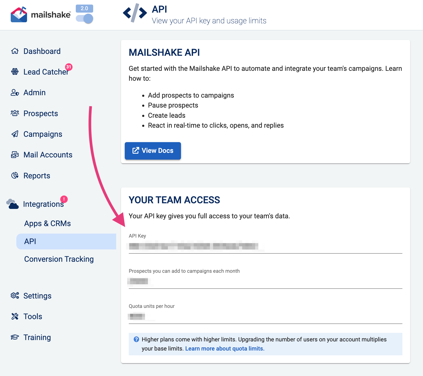Click the 'API Key' field label
Image resolution: width=423 pixels, height=376 pixels.
(x=137, y=236)
